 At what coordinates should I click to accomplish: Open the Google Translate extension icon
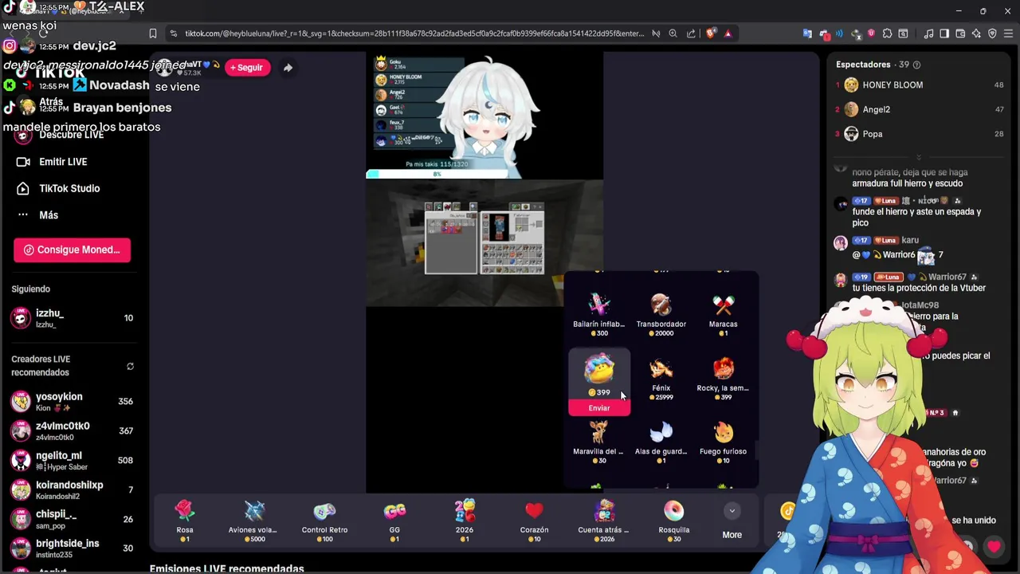[807, 33]
